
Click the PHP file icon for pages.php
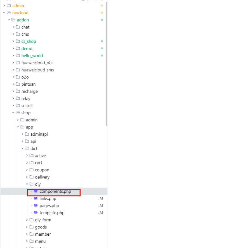(x=36, y=206)
